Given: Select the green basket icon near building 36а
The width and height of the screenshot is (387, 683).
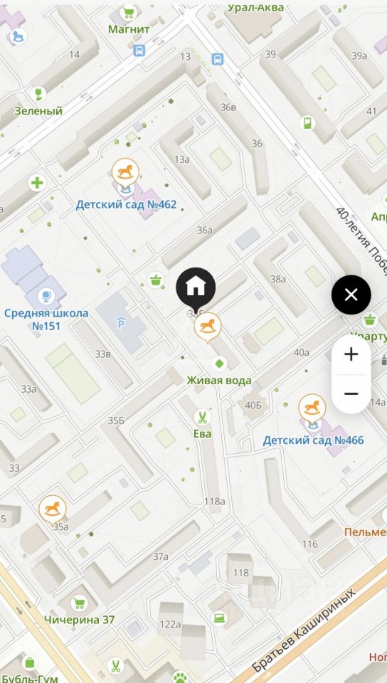Looking at the screenshot, I should point(156,280).
